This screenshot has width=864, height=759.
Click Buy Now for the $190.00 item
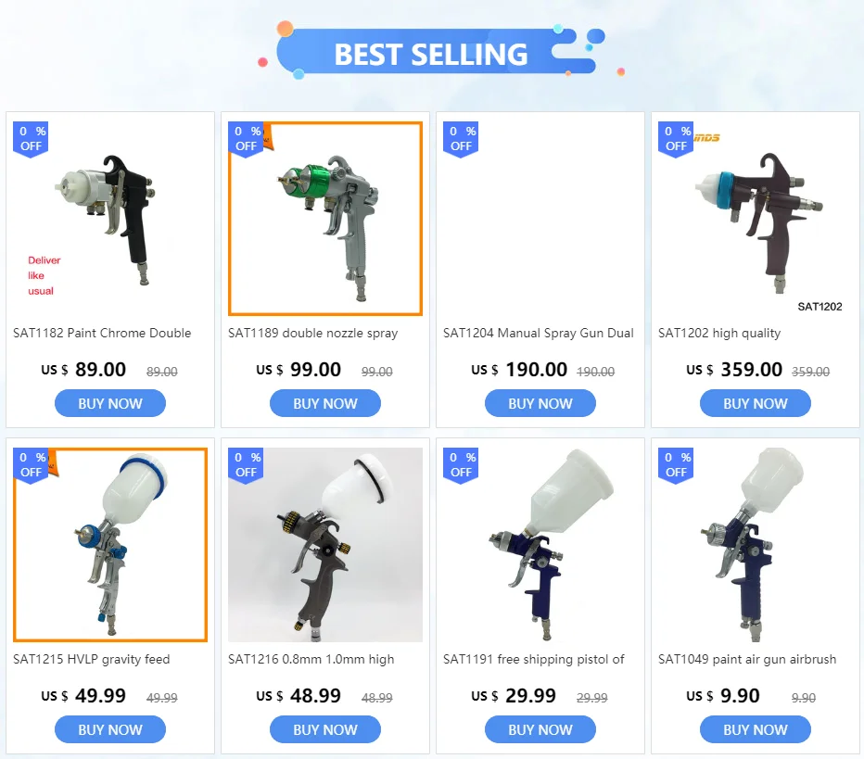pyautogui.click(x=540, y=403)
